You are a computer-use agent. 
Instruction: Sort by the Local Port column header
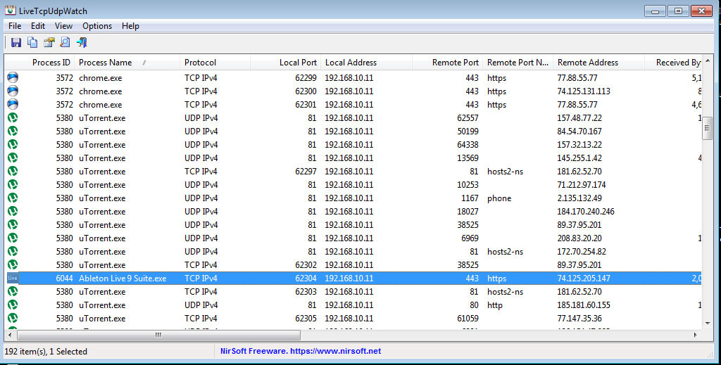pyautogui.click(x=285, y=63)
